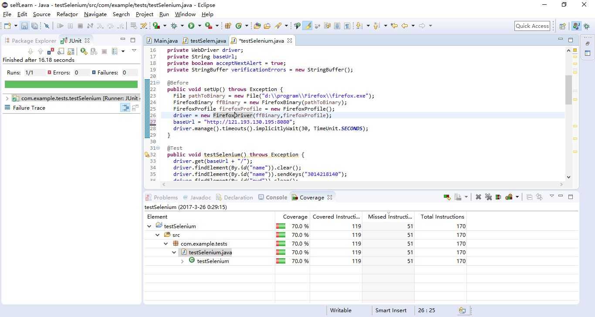Viewport: 595px width, 317px height.
Task: Switch to Main.java editor tab
Action: click(162, 40)
